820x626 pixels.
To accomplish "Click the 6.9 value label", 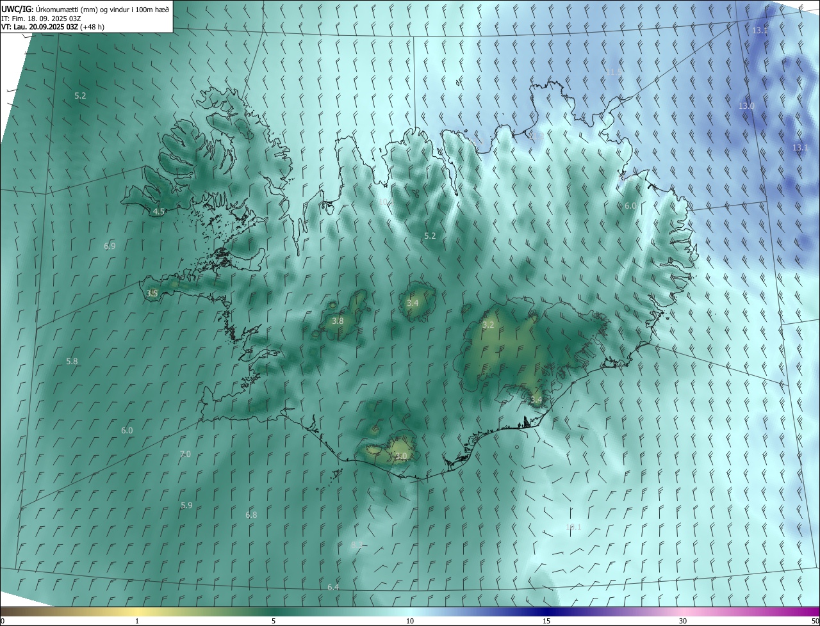I will click(x=110, y=246).
